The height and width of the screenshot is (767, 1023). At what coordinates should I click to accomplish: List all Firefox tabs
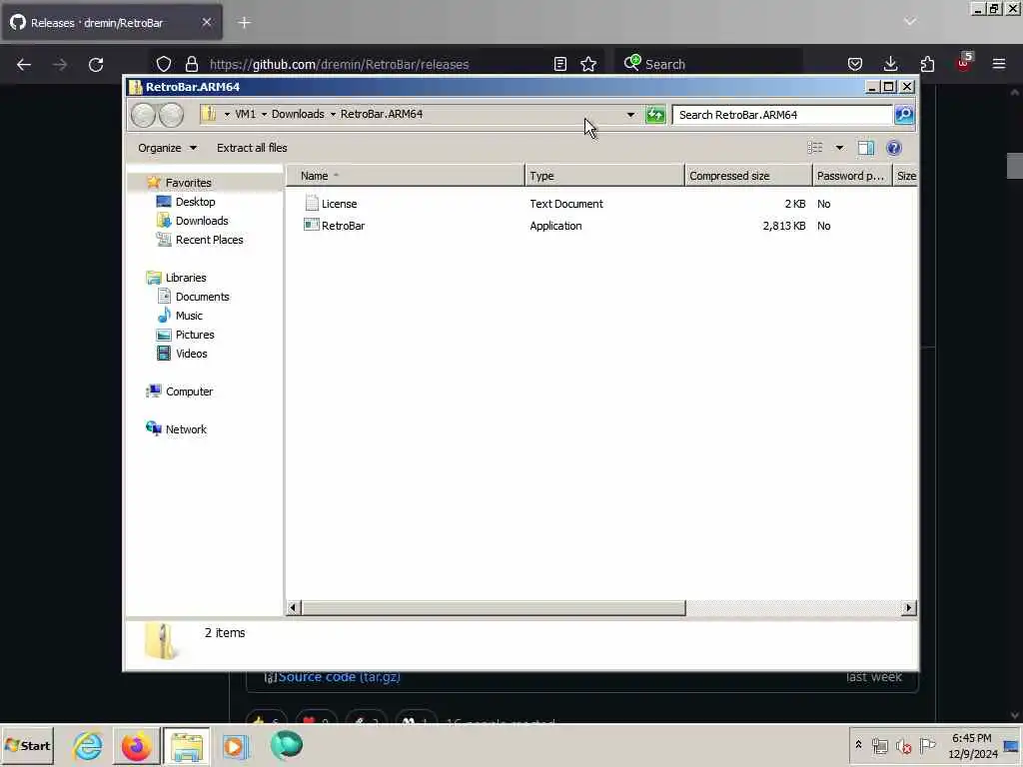[x=909, y=22]
